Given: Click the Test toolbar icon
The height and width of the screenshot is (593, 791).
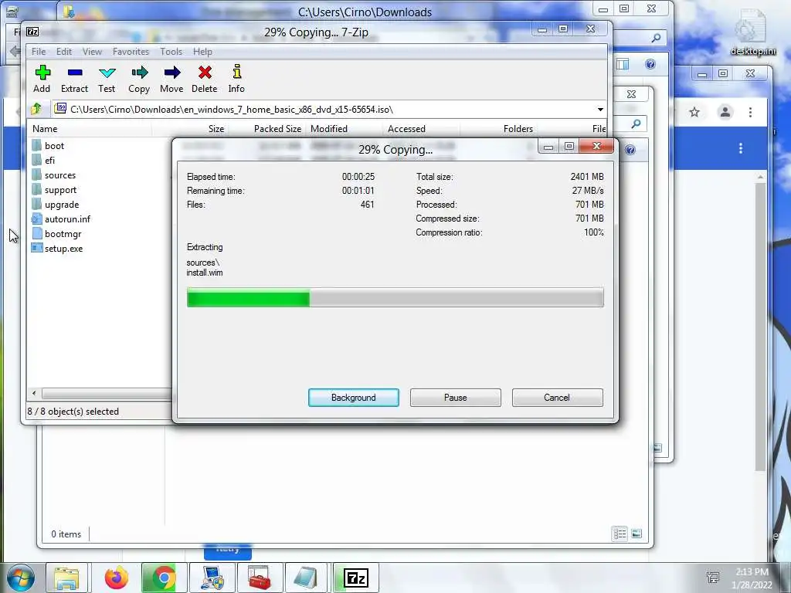Looking at the screenshot, I should coord(107,73).
